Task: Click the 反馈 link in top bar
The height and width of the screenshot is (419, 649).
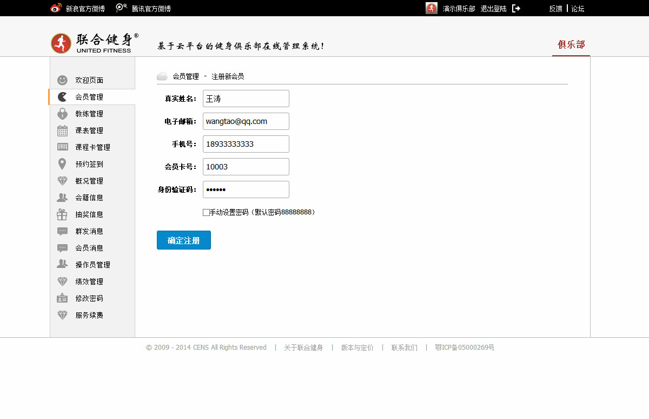Action: (555, 9)
